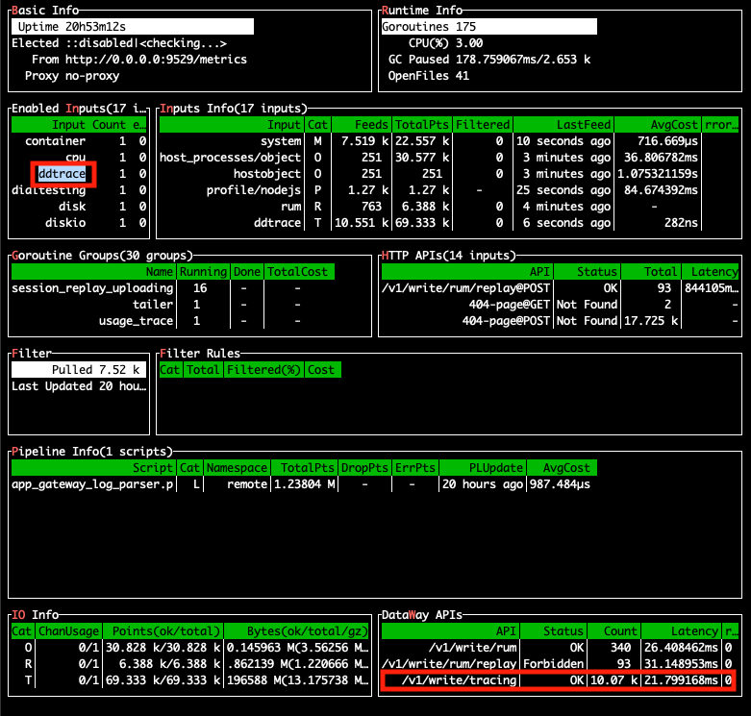
Task: Click the Last Updated 20 hou… filter line
Action: 79,386
